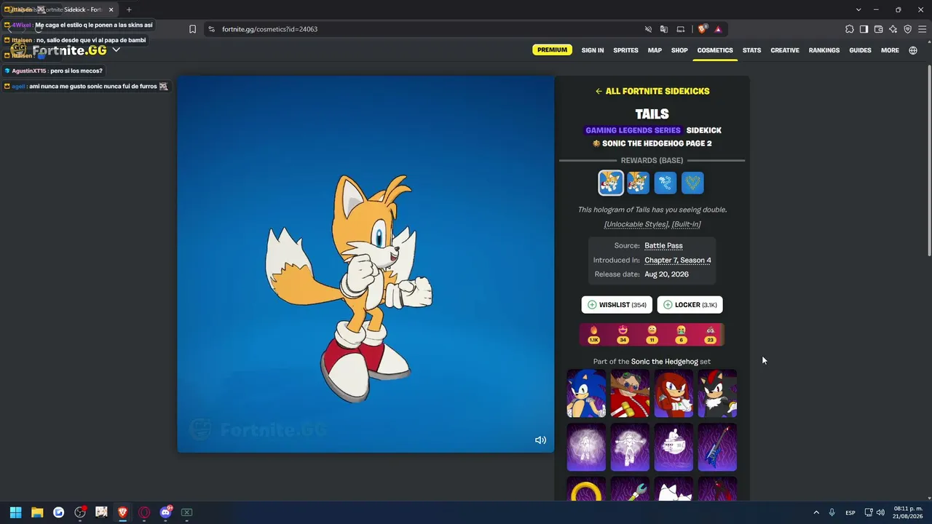Open a new browser tab
Image resolution: width=932 pixels, height=524 pixels.
click(129, 9)
